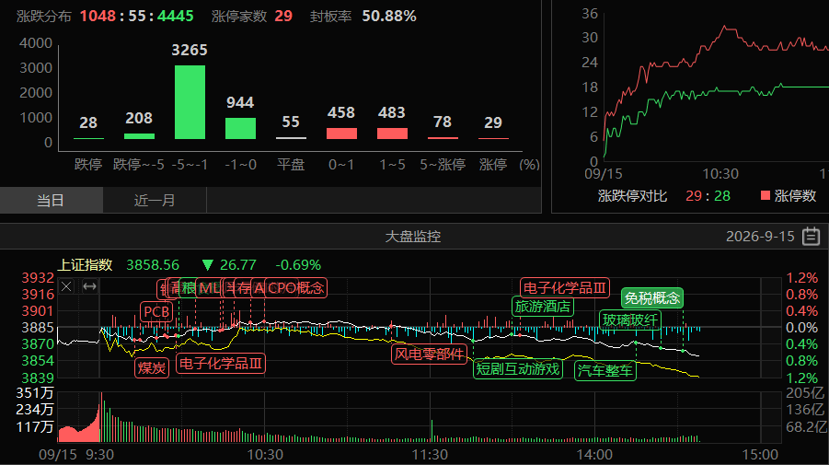
Task: Close the chart label overlay with X icon
Action: (66, 286)
